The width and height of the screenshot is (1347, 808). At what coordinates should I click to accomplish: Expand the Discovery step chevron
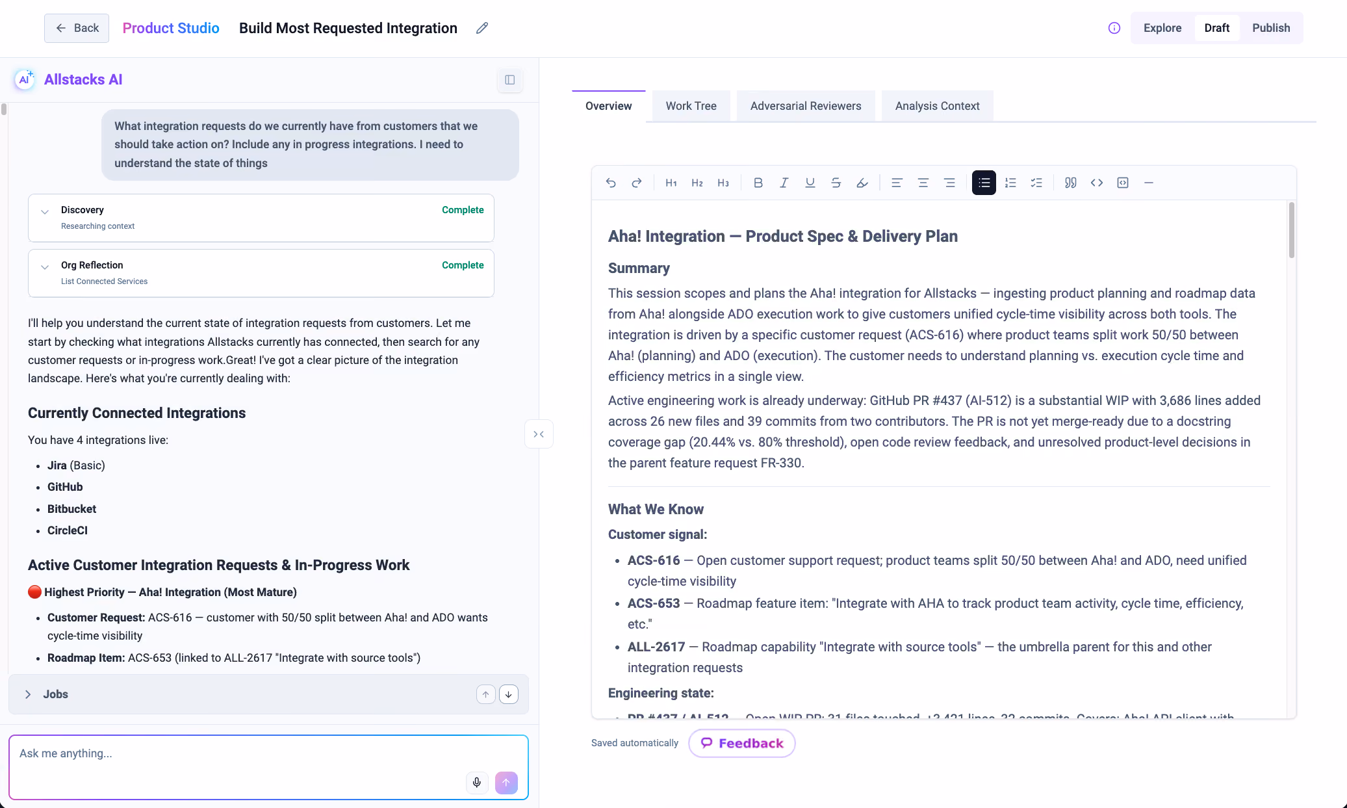45,212
